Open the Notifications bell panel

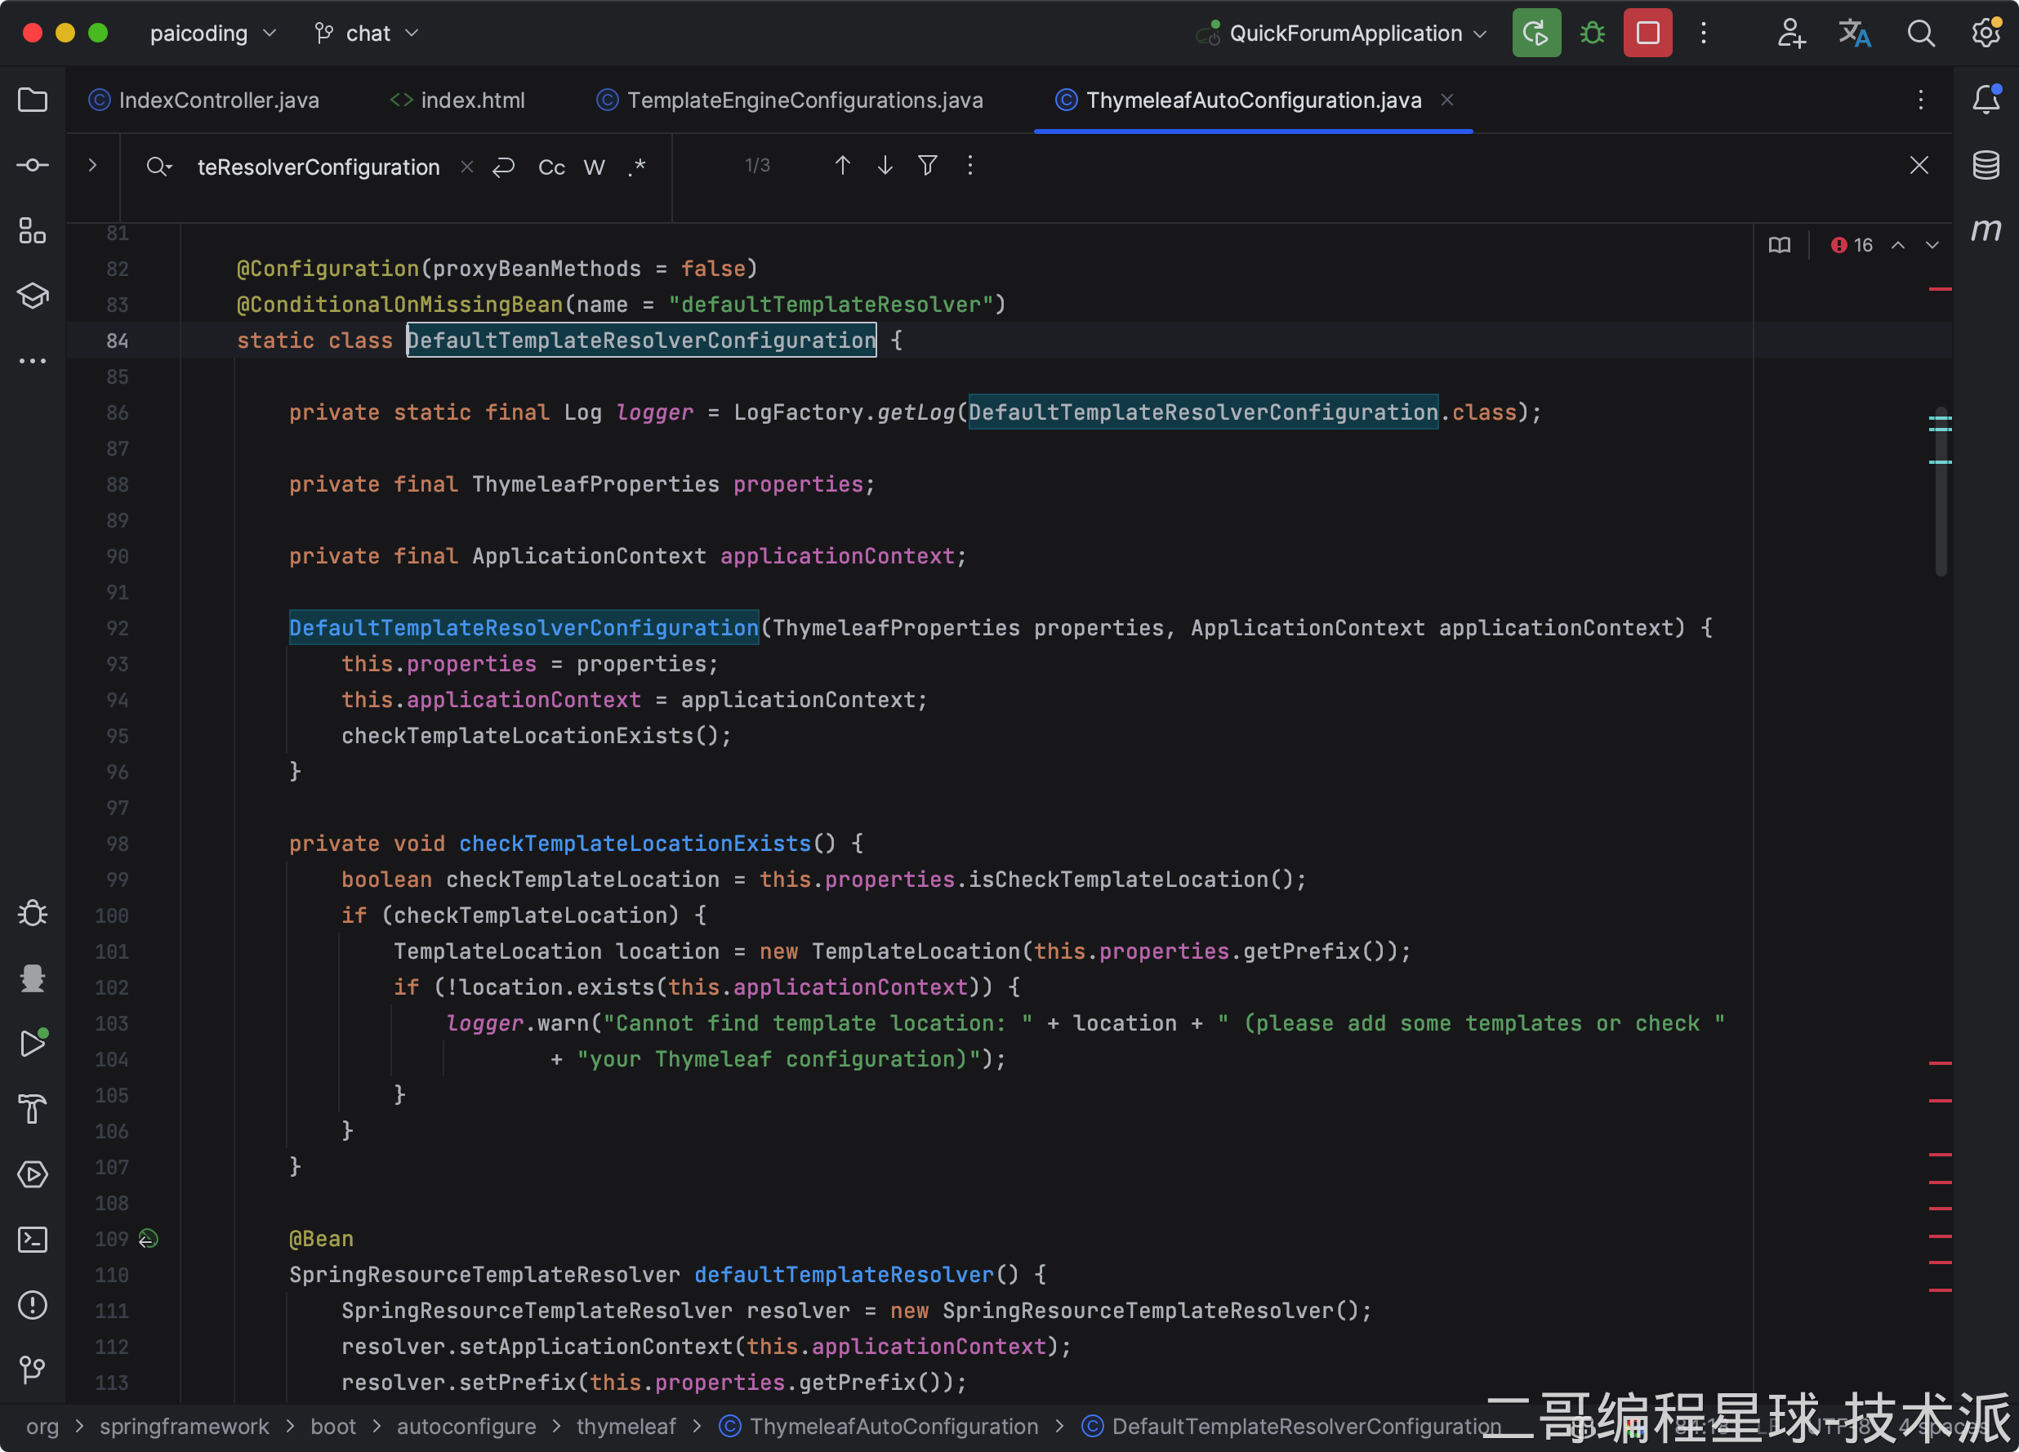coord(1986,100)
